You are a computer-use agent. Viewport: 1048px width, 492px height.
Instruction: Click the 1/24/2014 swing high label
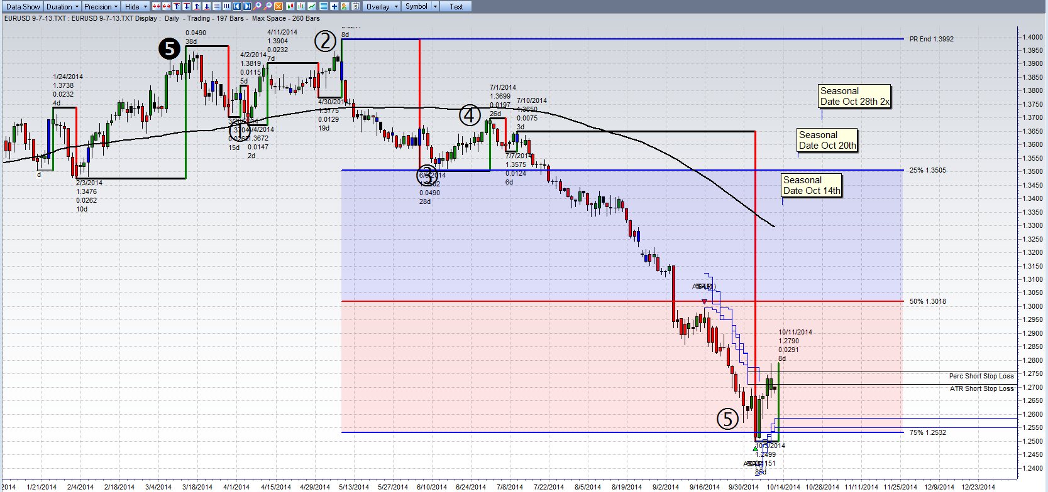pos(68,90)
